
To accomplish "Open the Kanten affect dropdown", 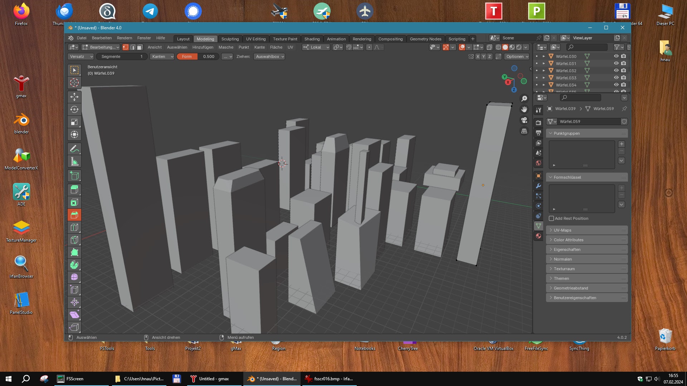I will point(162,56).
